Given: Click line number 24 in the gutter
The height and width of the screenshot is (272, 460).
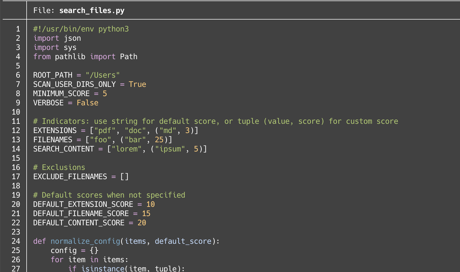Looking at the screenshot, I should click(16, 241).
